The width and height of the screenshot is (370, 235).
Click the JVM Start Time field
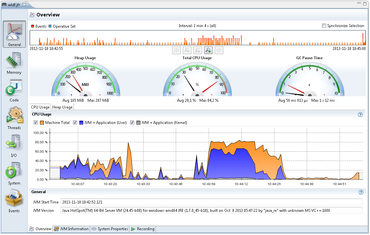(x=211, y=202)
